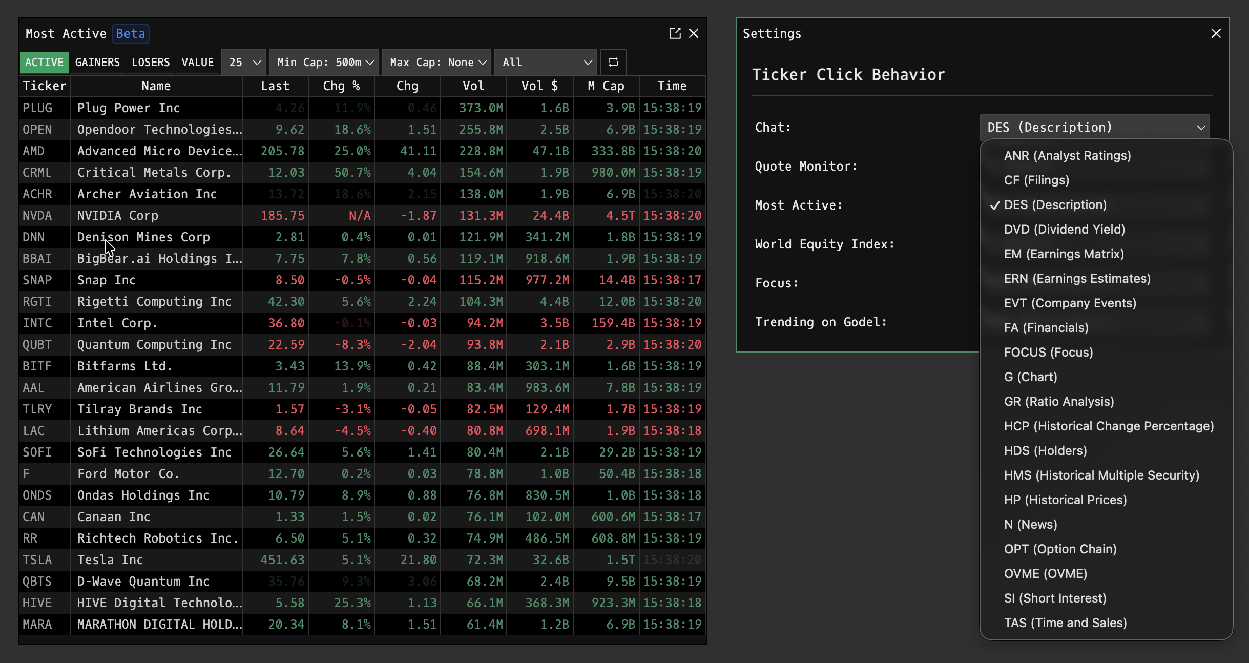
Task: Click the PLUG ticker
Action: pos(37,108)
